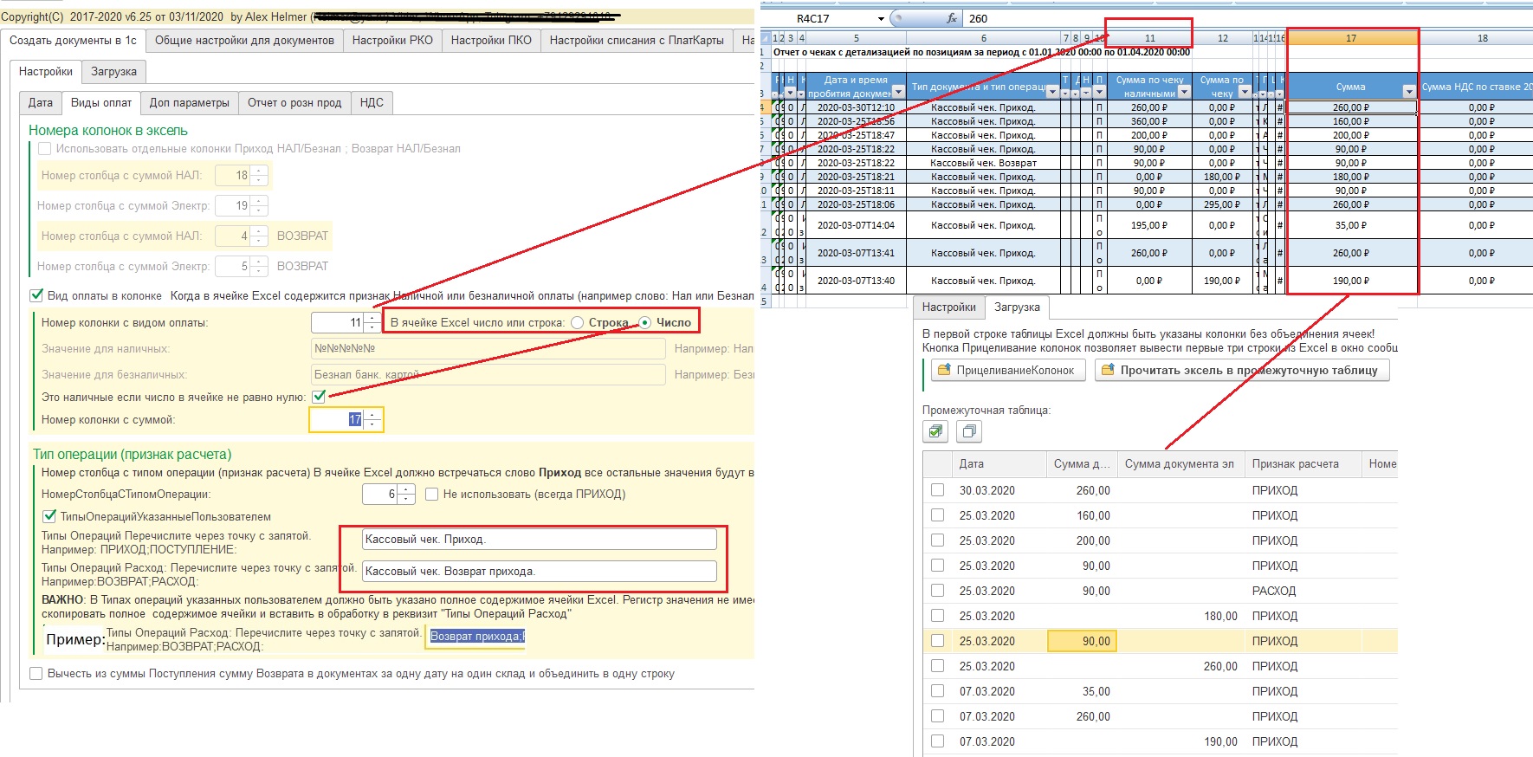The width and height of the screenshot is (1533, 757).
Task: Tick checkbox for the 30.03.2020 row
Action: click(x=937, y=490)
